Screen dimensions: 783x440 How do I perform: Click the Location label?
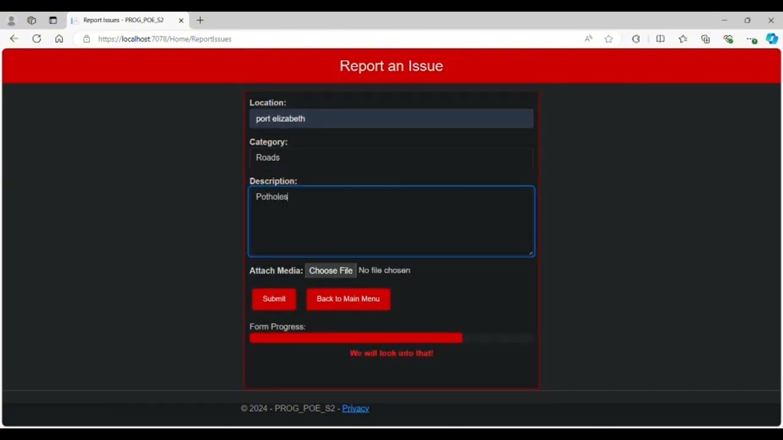[x=267, y=103]
